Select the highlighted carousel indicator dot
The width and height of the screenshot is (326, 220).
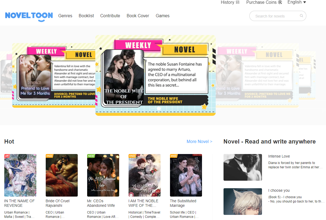159,109
